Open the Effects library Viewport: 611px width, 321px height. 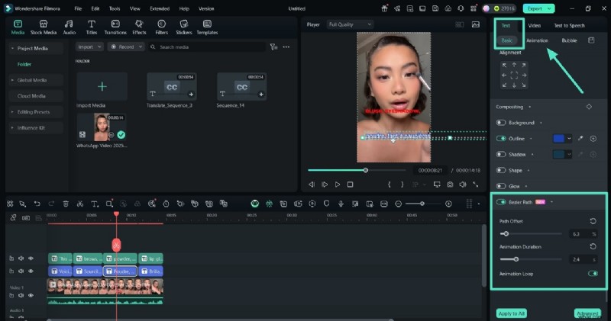[x=139, y=27]
